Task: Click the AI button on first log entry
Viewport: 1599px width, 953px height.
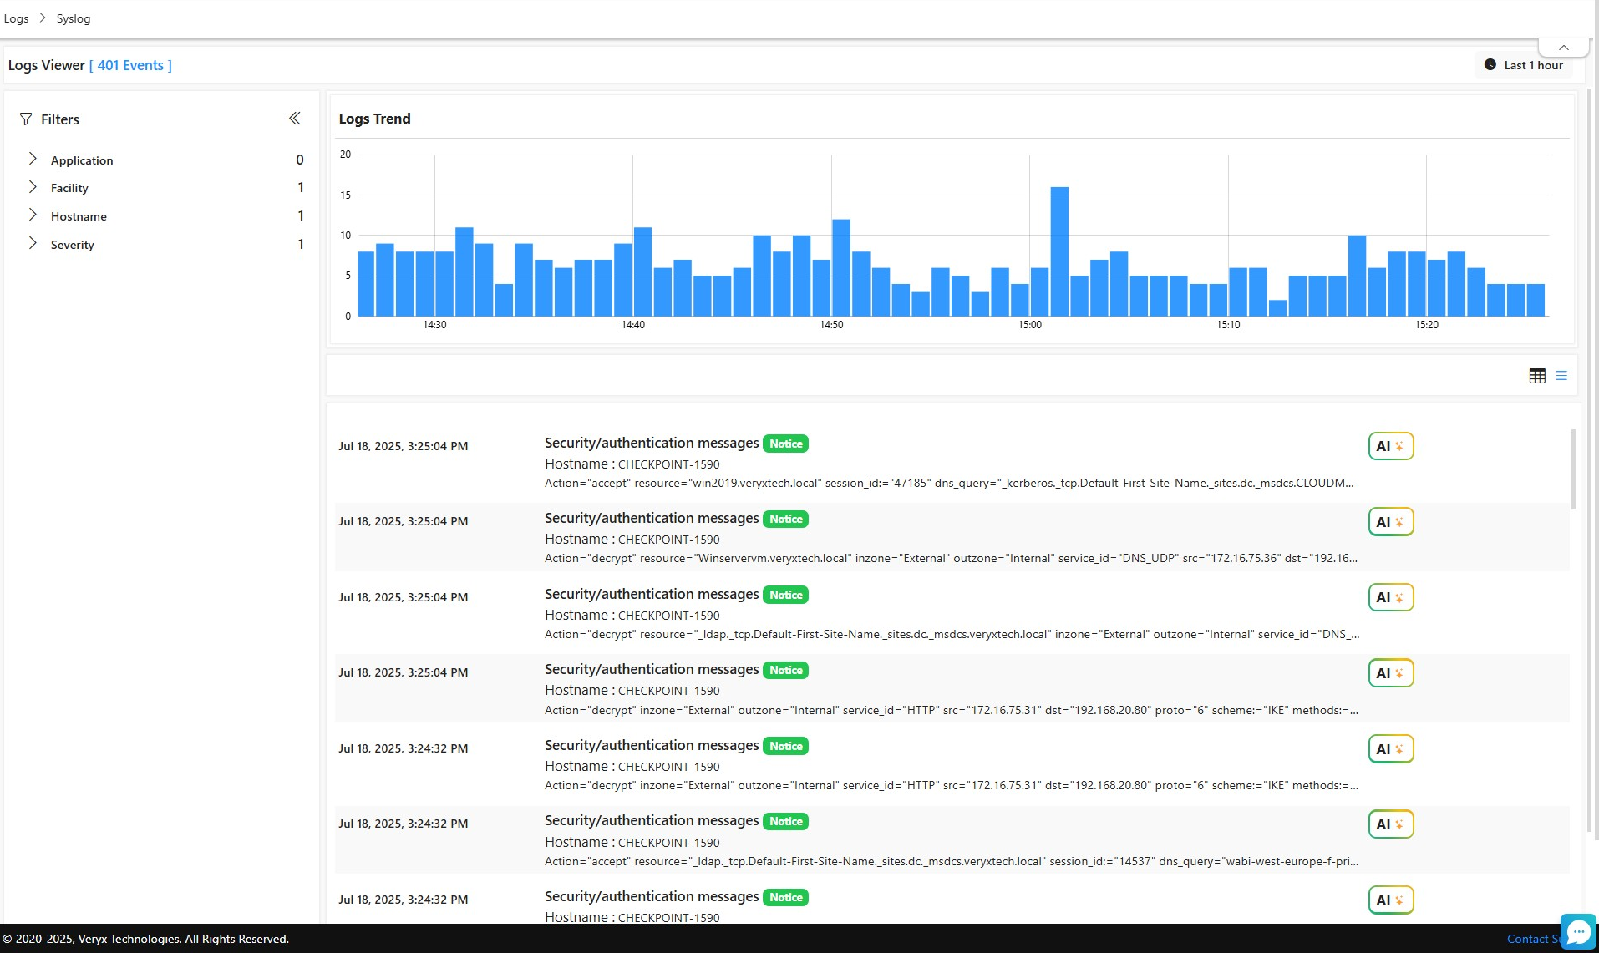Action: coord(1390,446)
